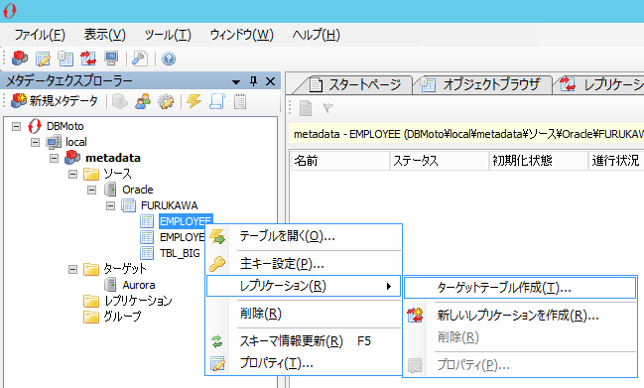Click the red cubes metadata toolbar icon
This screenshot has height=388, width=644.
[x=19, y=59]
